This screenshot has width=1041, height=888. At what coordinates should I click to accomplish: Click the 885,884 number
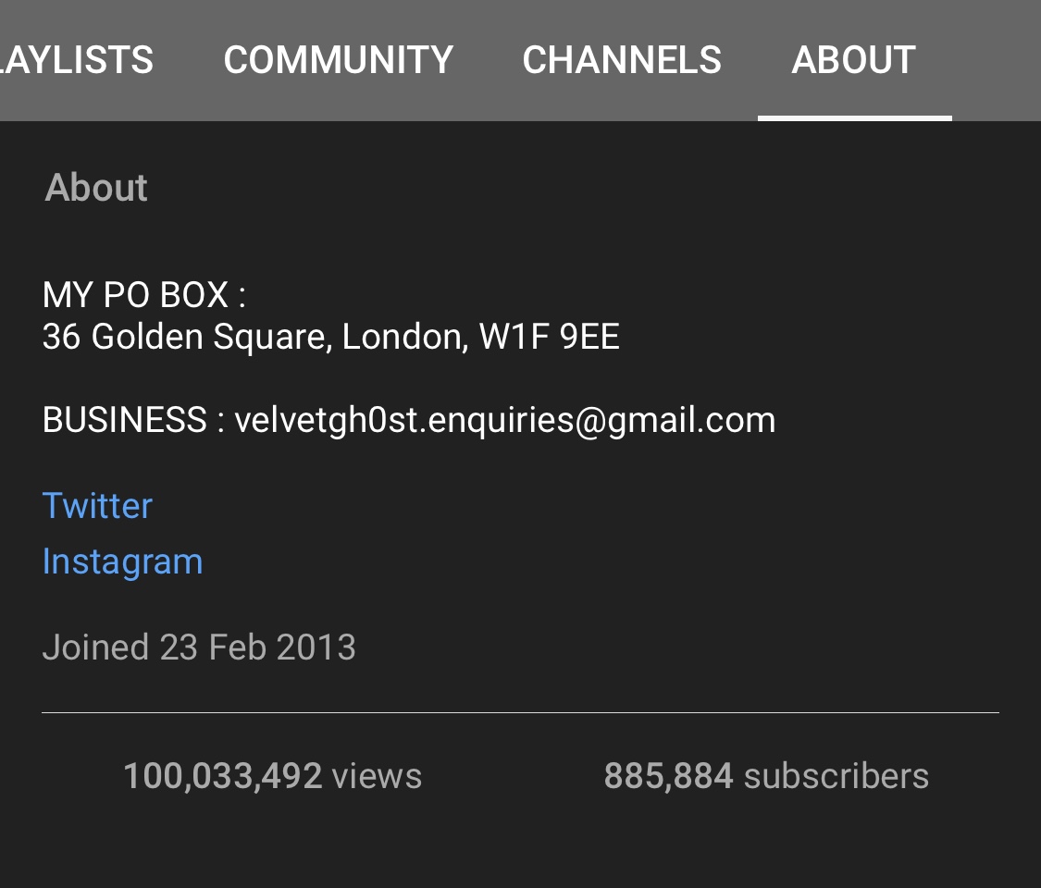pyautogui.click(x=668, y=776)
